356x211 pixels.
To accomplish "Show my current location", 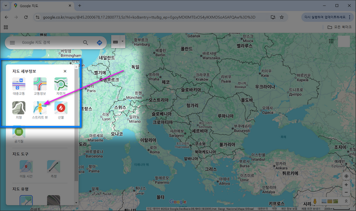I will (346, 176).
